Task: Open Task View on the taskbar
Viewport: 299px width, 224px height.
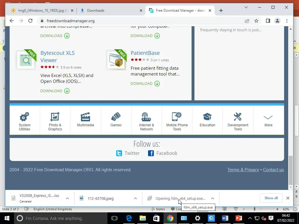Action: click(x=114, y=218)
